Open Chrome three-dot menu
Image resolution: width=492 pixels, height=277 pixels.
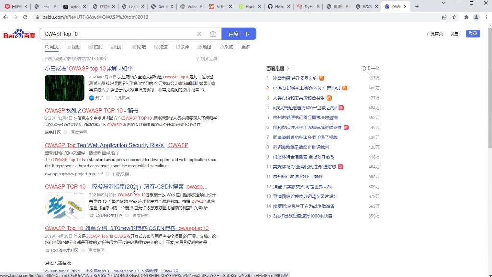pos(486,17)
